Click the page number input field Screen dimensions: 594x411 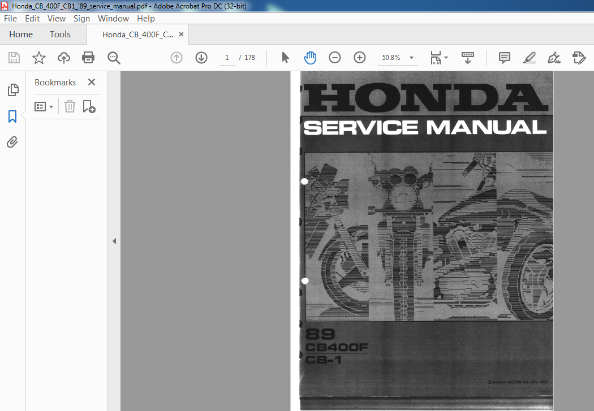pos(227,58)
